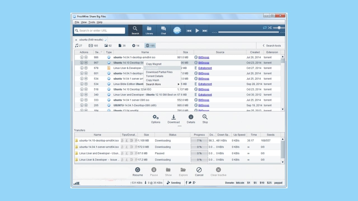The width and height of the screenshot is (358, 201).
Task: Sort results by Created column
Action: point(255,52)
